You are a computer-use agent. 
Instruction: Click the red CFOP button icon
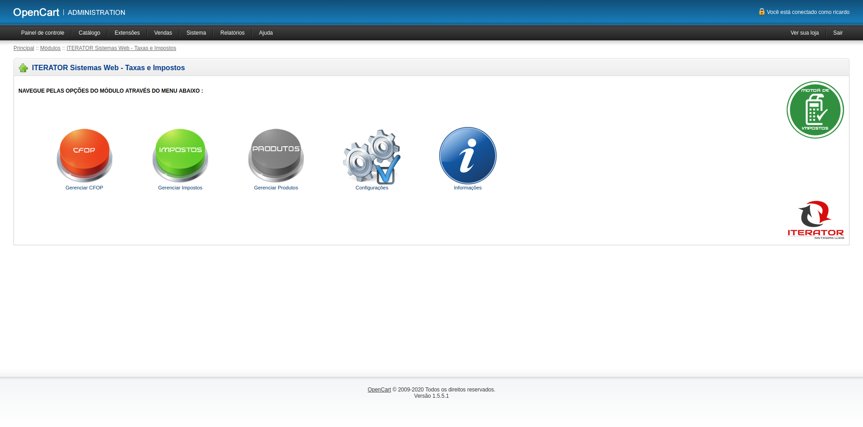coord(85,155)
